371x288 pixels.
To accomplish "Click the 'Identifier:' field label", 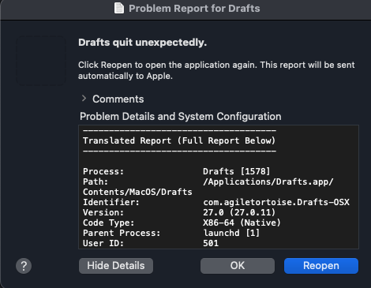I will point(111,202).
